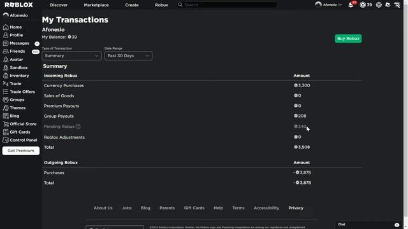Viewport: 408px width, 229px height.
Task: Click the Roblox Adjustments row label
Action: 64,137
